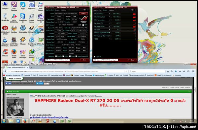This screenshot has width=198, height=130.
Task: Launch the Mozilla Firefox desktop shortcut
Action: [14, 53]
